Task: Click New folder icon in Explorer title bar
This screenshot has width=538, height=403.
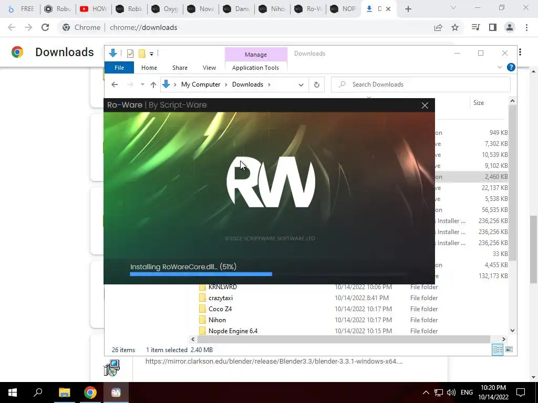Action: [x=142, y=54]
